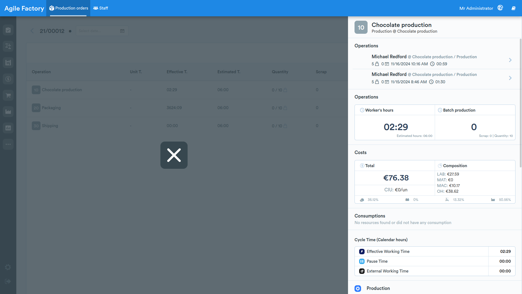522x294 pixels.
Task: Open the shopping cart icon in the sidebar
Action: (8, 95)
